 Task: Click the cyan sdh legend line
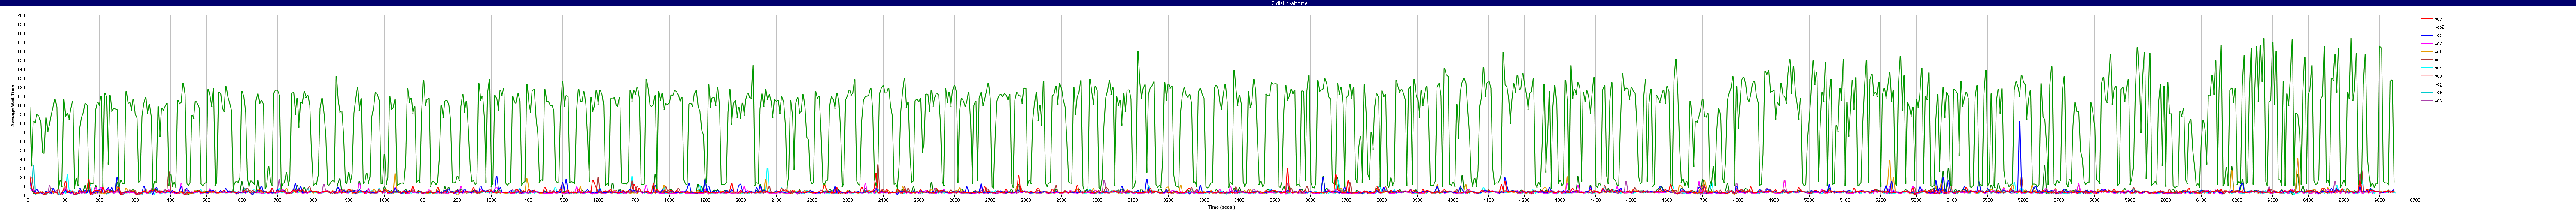(x=2427, y=68)
